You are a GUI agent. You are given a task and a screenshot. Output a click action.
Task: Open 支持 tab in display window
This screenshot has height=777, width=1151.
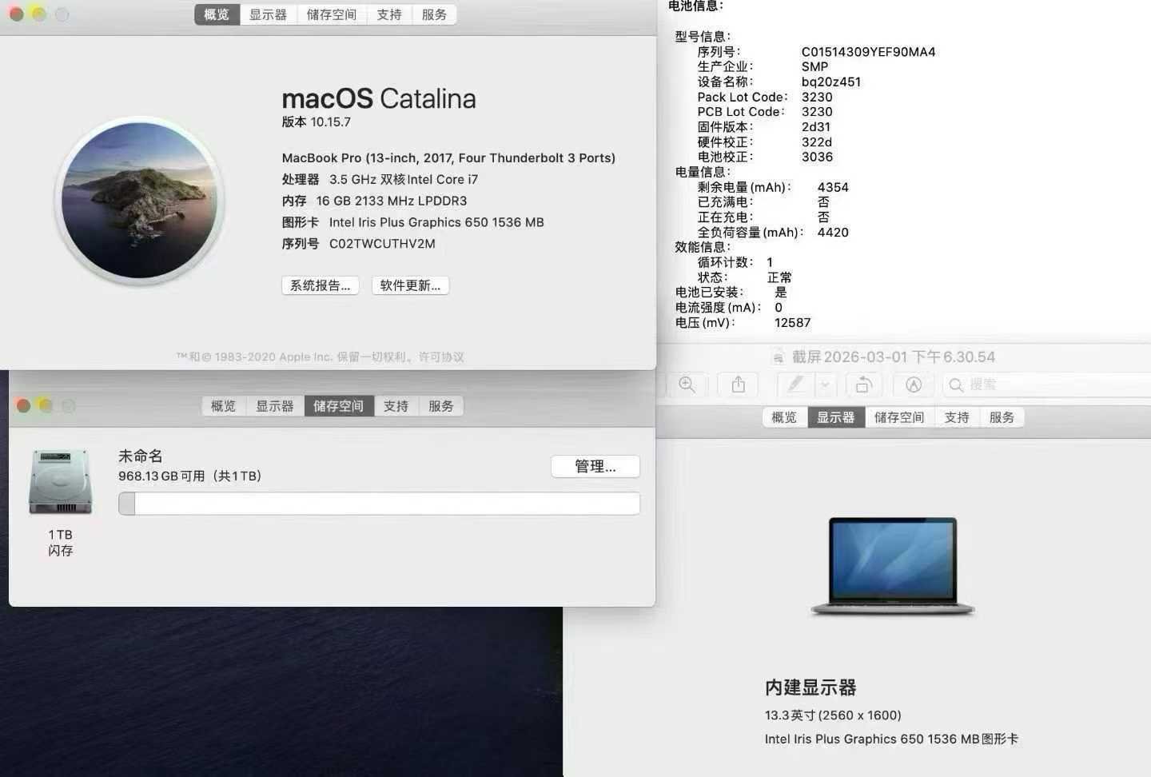click(x=957, y=417)
